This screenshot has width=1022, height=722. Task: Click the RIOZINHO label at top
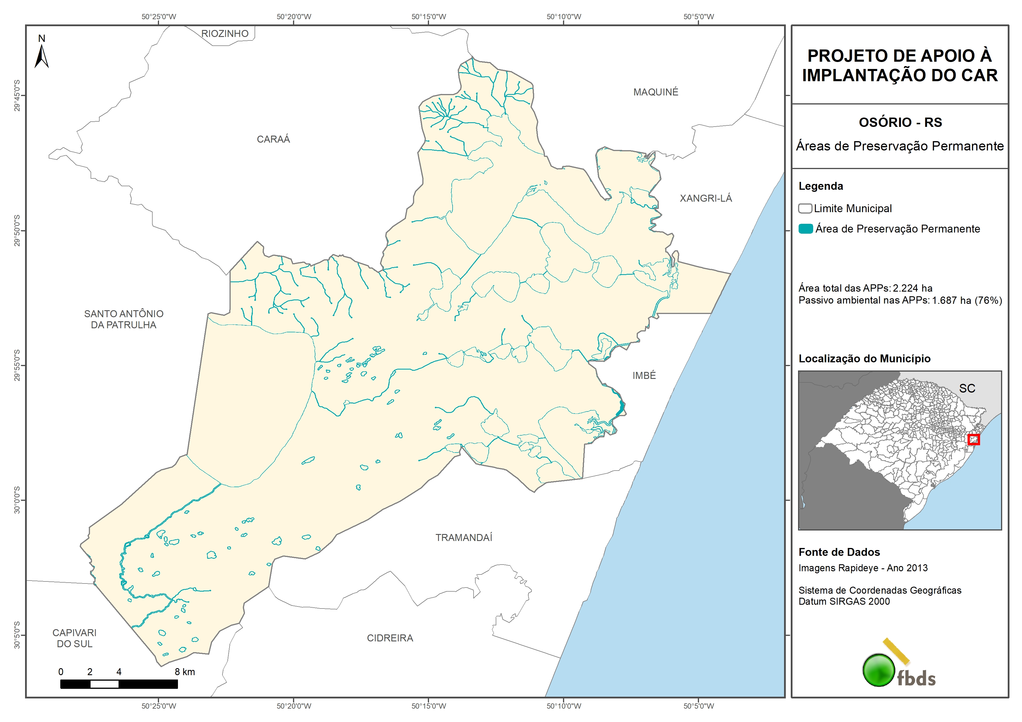coord(225,34)
